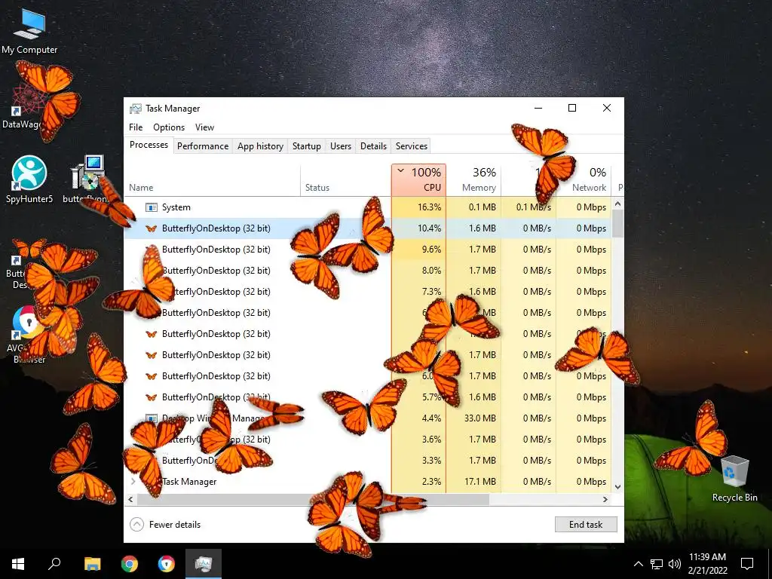Sort processes by Memory column

coord(473,179)
